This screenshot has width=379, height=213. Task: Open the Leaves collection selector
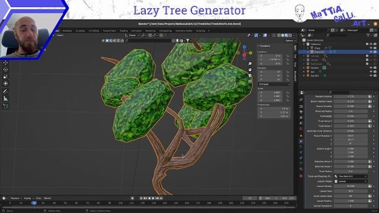tap(351, 181)
